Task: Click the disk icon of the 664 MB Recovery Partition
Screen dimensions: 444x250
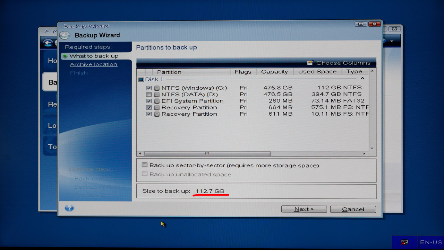Action: (157, 108)
